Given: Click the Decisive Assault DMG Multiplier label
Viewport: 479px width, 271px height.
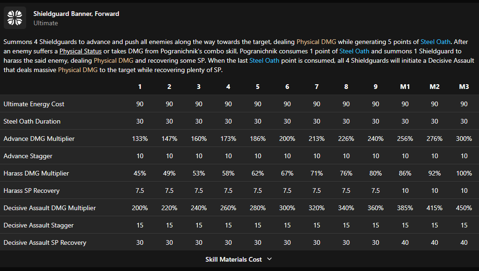Looking at the screenshot, I should 50,208.
